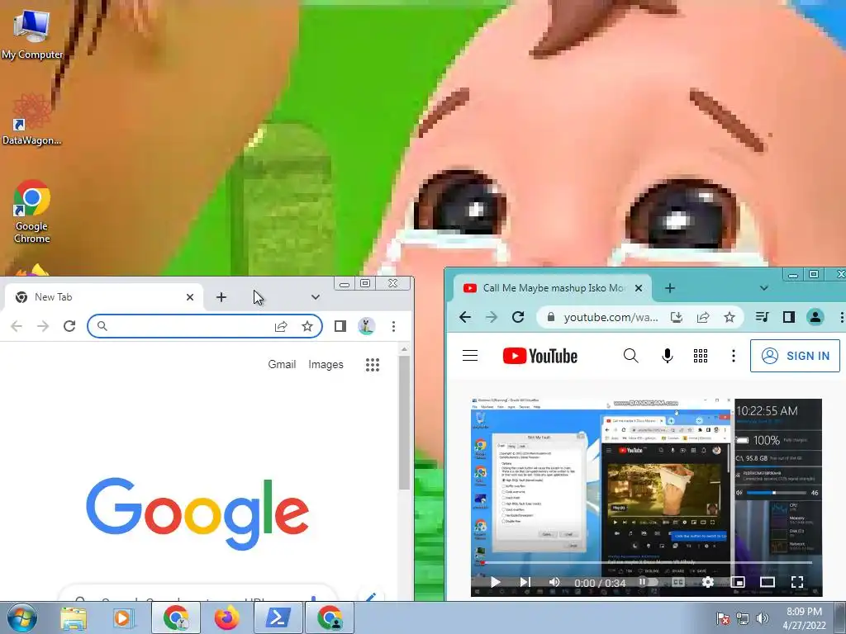Click the youtube.com address bar
Screen dimensions: 846x634
tap(611, 317)
